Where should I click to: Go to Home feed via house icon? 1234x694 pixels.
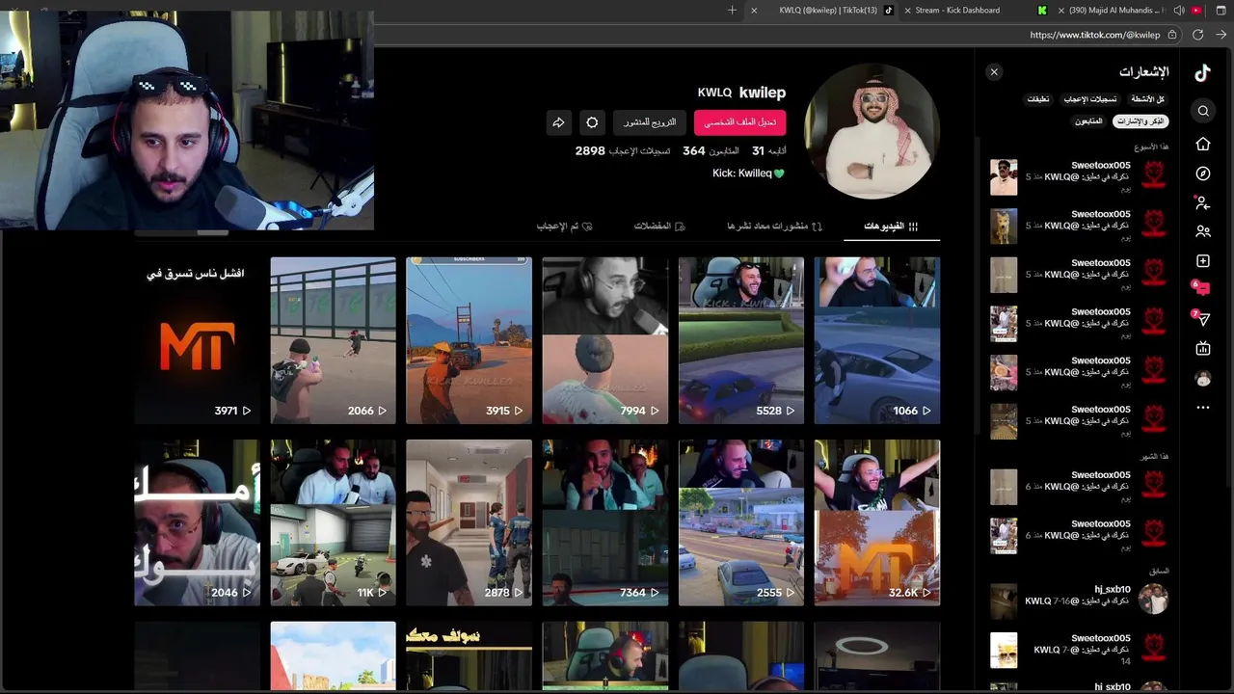pyautogui.click(x=1203, y=144)
